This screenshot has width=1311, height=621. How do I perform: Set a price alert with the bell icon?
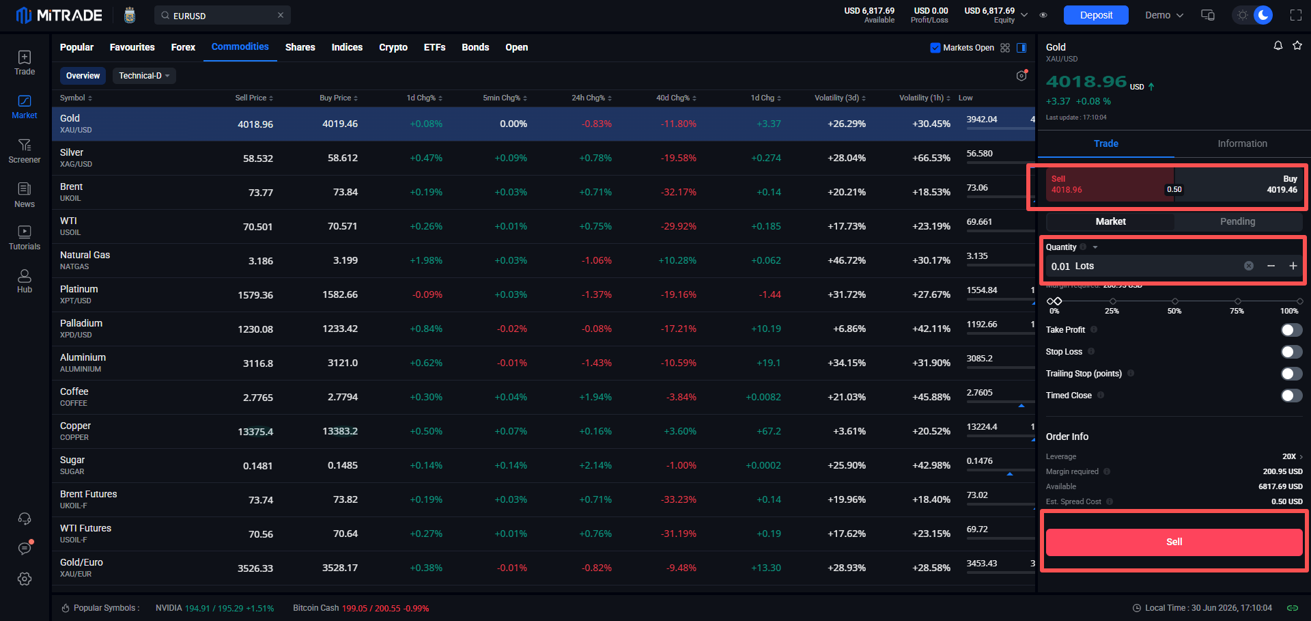[x=1278, y=46]
